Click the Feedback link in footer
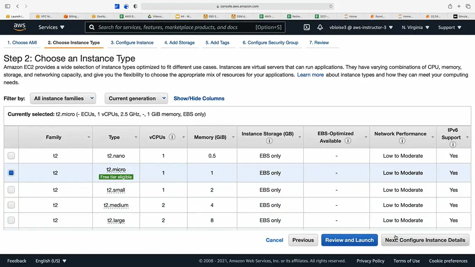Screen dimensions: 475x267 click(17, 261)
